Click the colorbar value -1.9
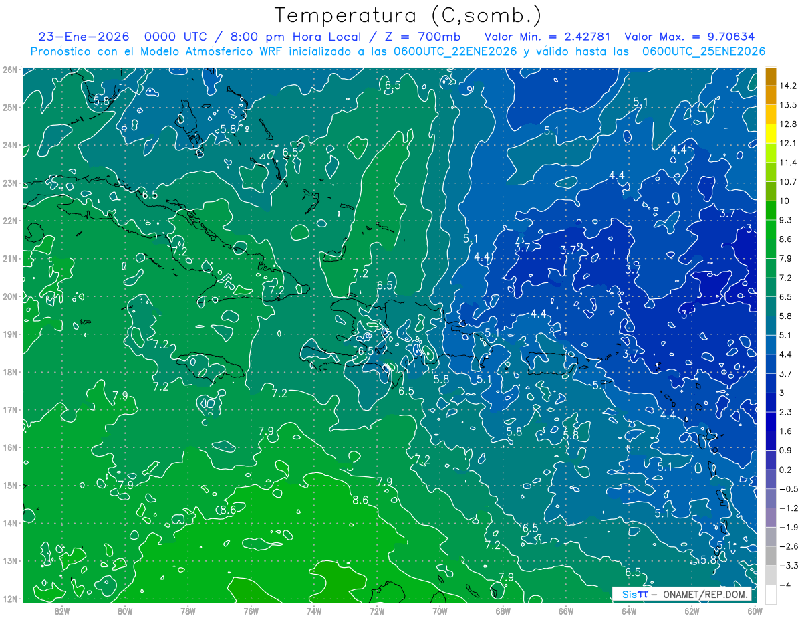This screenshot has height=620, width=802. 788,527
